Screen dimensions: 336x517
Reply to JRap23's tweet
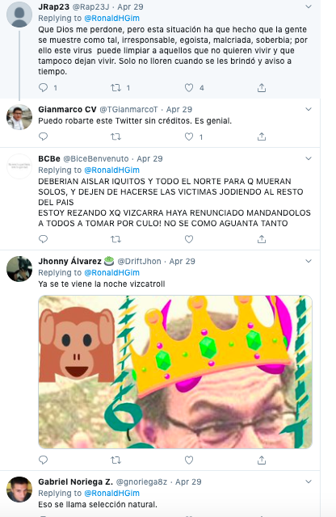point(43,87)
